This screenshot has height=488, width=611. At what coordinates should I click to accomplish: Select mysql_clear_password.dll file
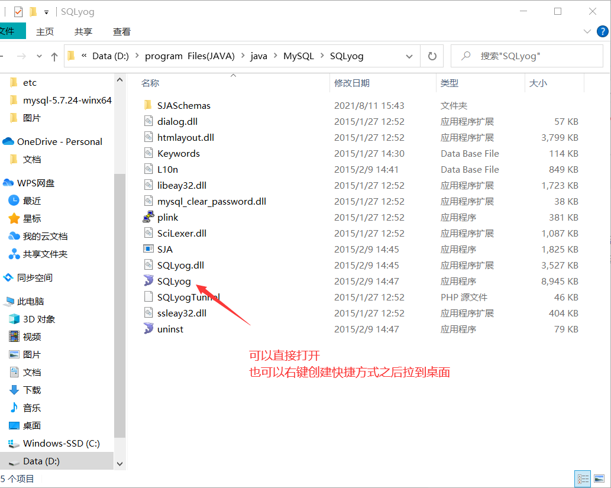click(x=212, y=201)
